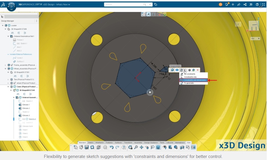Image resolution: width=267 pixels, height=160 pixels.
Task: Click the Save floppy disk icon
Action: (x=87, y=147)
